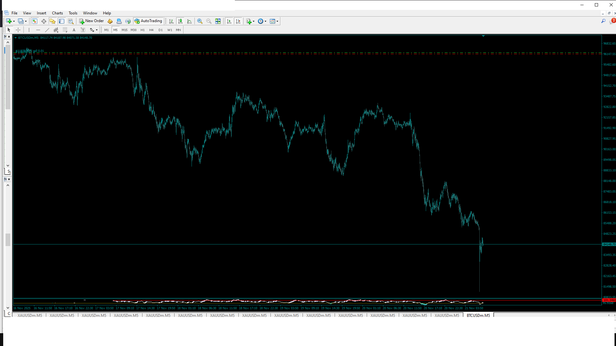Click the search magnifier icon at top right
Screen dimensions: 616x346
[603, 21]
